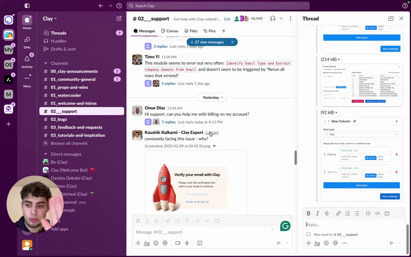
Task: Start a huddle with headphones icon
Action: (x=273, y=19)
